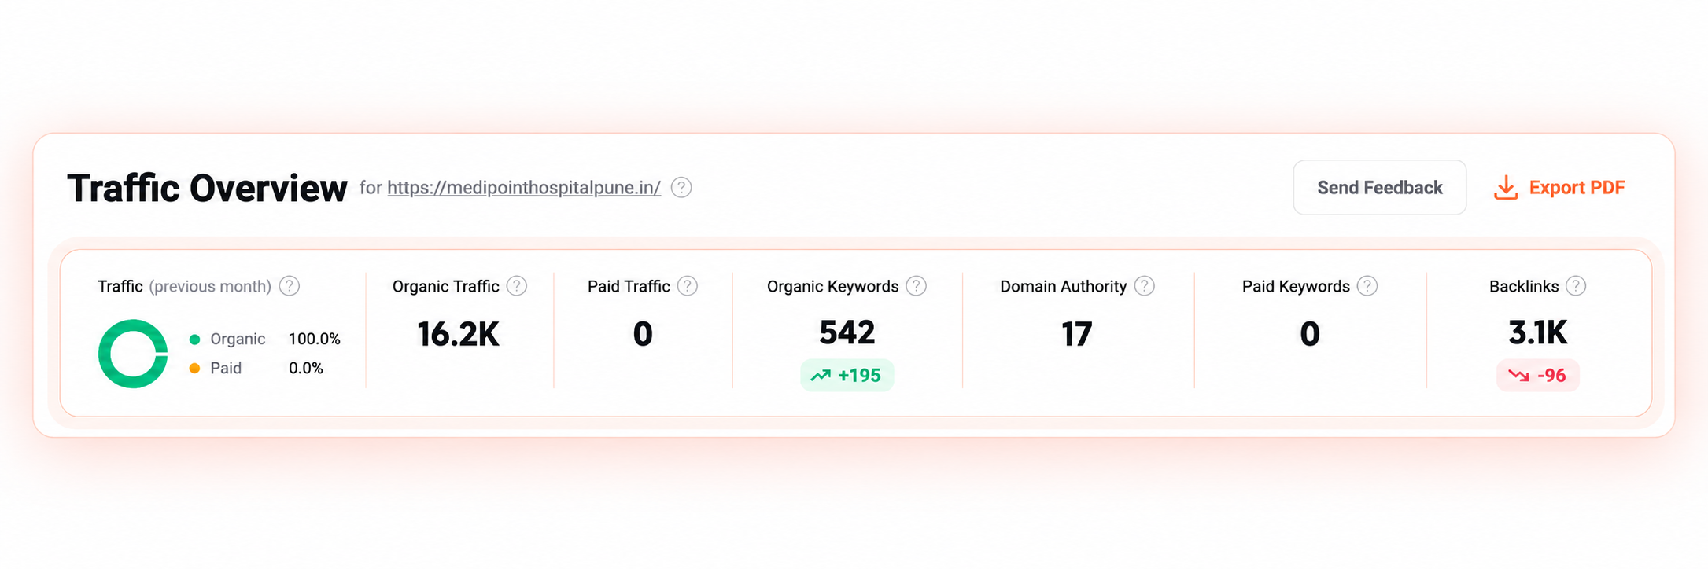The image size is (1708, 569).
Task: Click the Paid 0.0% percentage
Action: coord(306,369)
